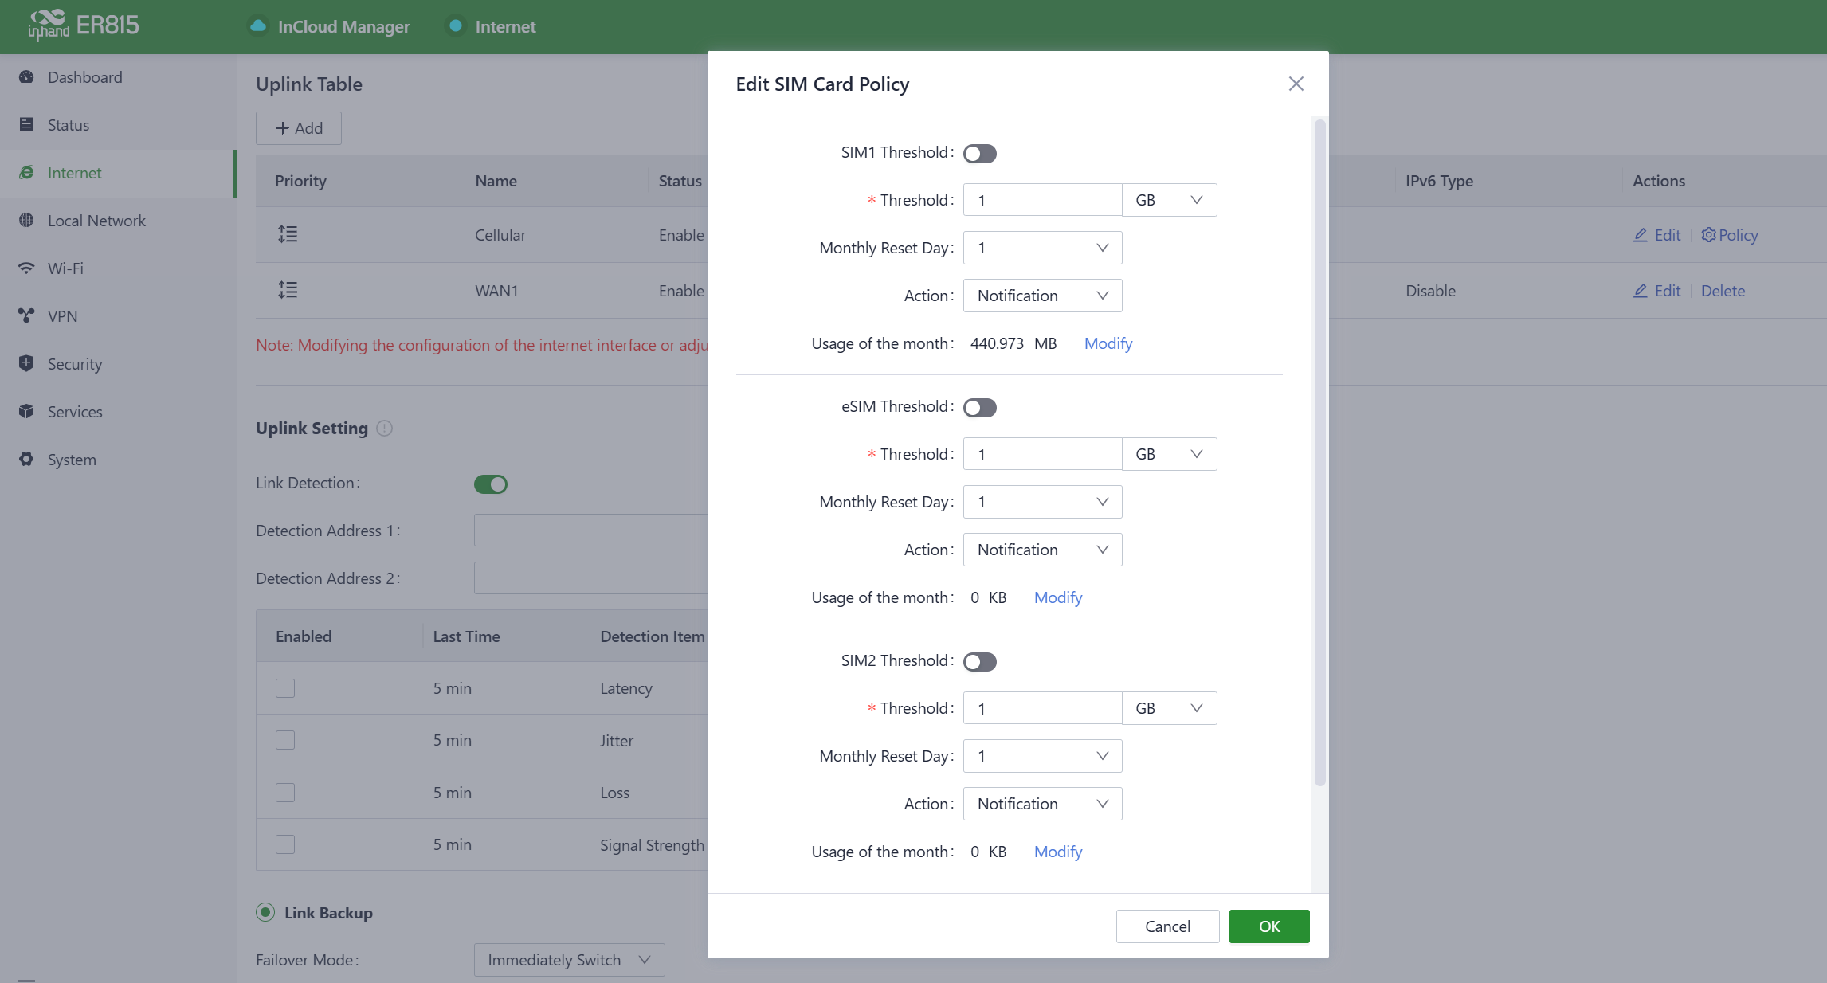Viewport: 1827px width, 983px height.
Task: Click the Security shield icon
Action: click(26, 364)
